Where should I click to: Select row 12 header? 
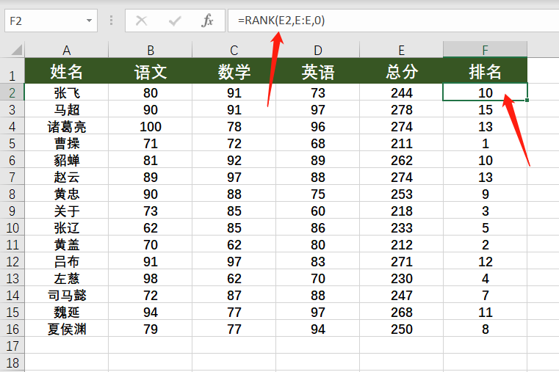pyautogui.click(x=12, y=262)
